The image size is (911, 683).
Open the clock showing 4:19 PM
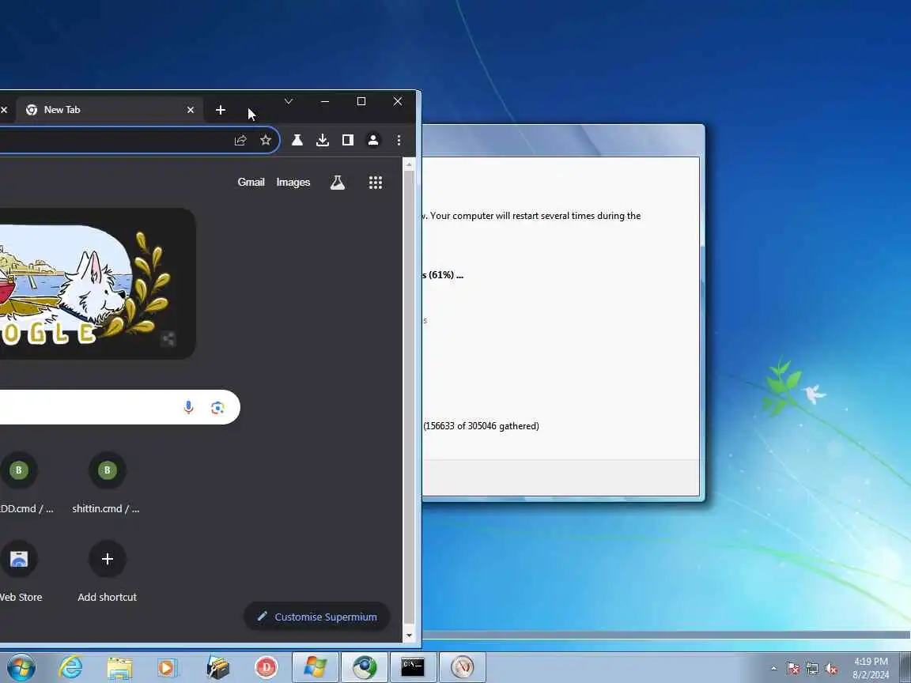tap(871, 668)
